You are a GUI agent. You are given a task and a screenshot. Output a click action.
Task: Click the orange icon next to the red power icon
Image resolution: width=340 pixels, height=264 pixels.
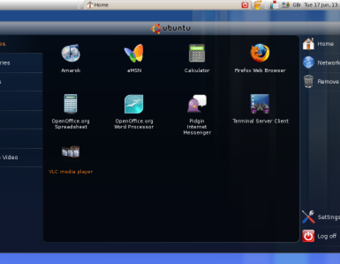pyautogui.click(x=257, y=5)
